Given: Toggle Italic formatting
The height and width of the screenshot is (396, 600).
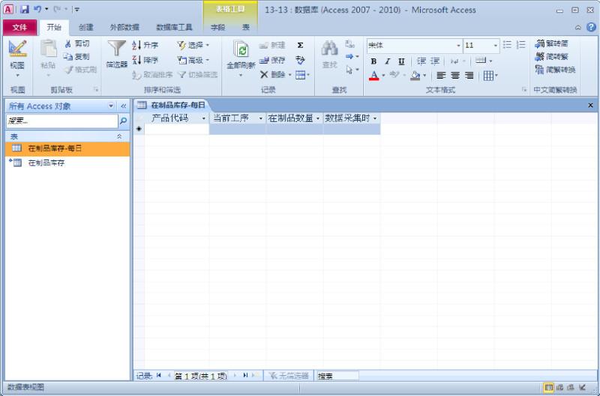Looking at the screenshot, I should pyautogui.click(x=388, y=61).
